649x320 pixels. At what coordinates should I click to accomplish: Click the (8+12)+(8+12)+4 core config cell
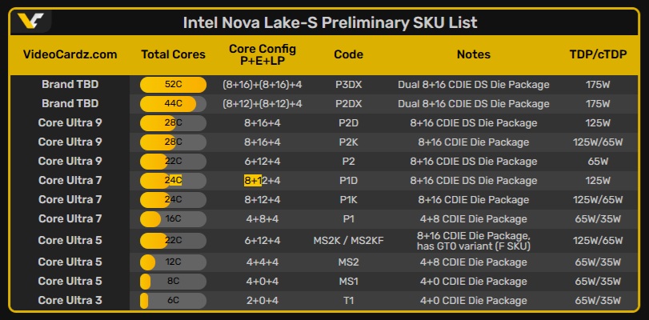pyautogui.click(x=262, y=104)
